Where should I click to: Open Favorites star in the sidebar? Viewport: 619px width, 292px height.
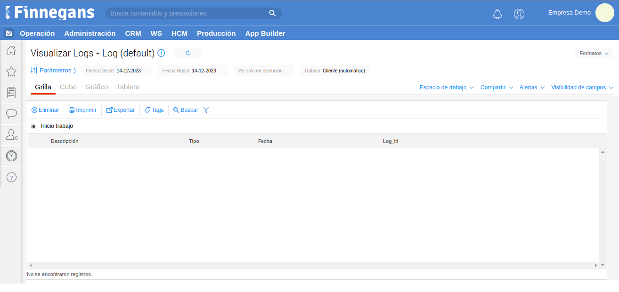click(11, 71)
